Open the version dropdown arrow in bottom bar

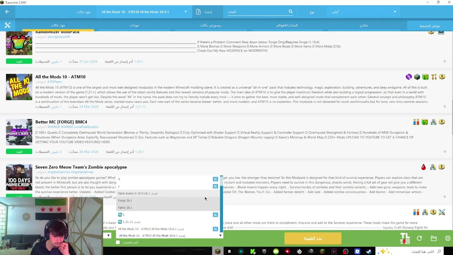220,236
